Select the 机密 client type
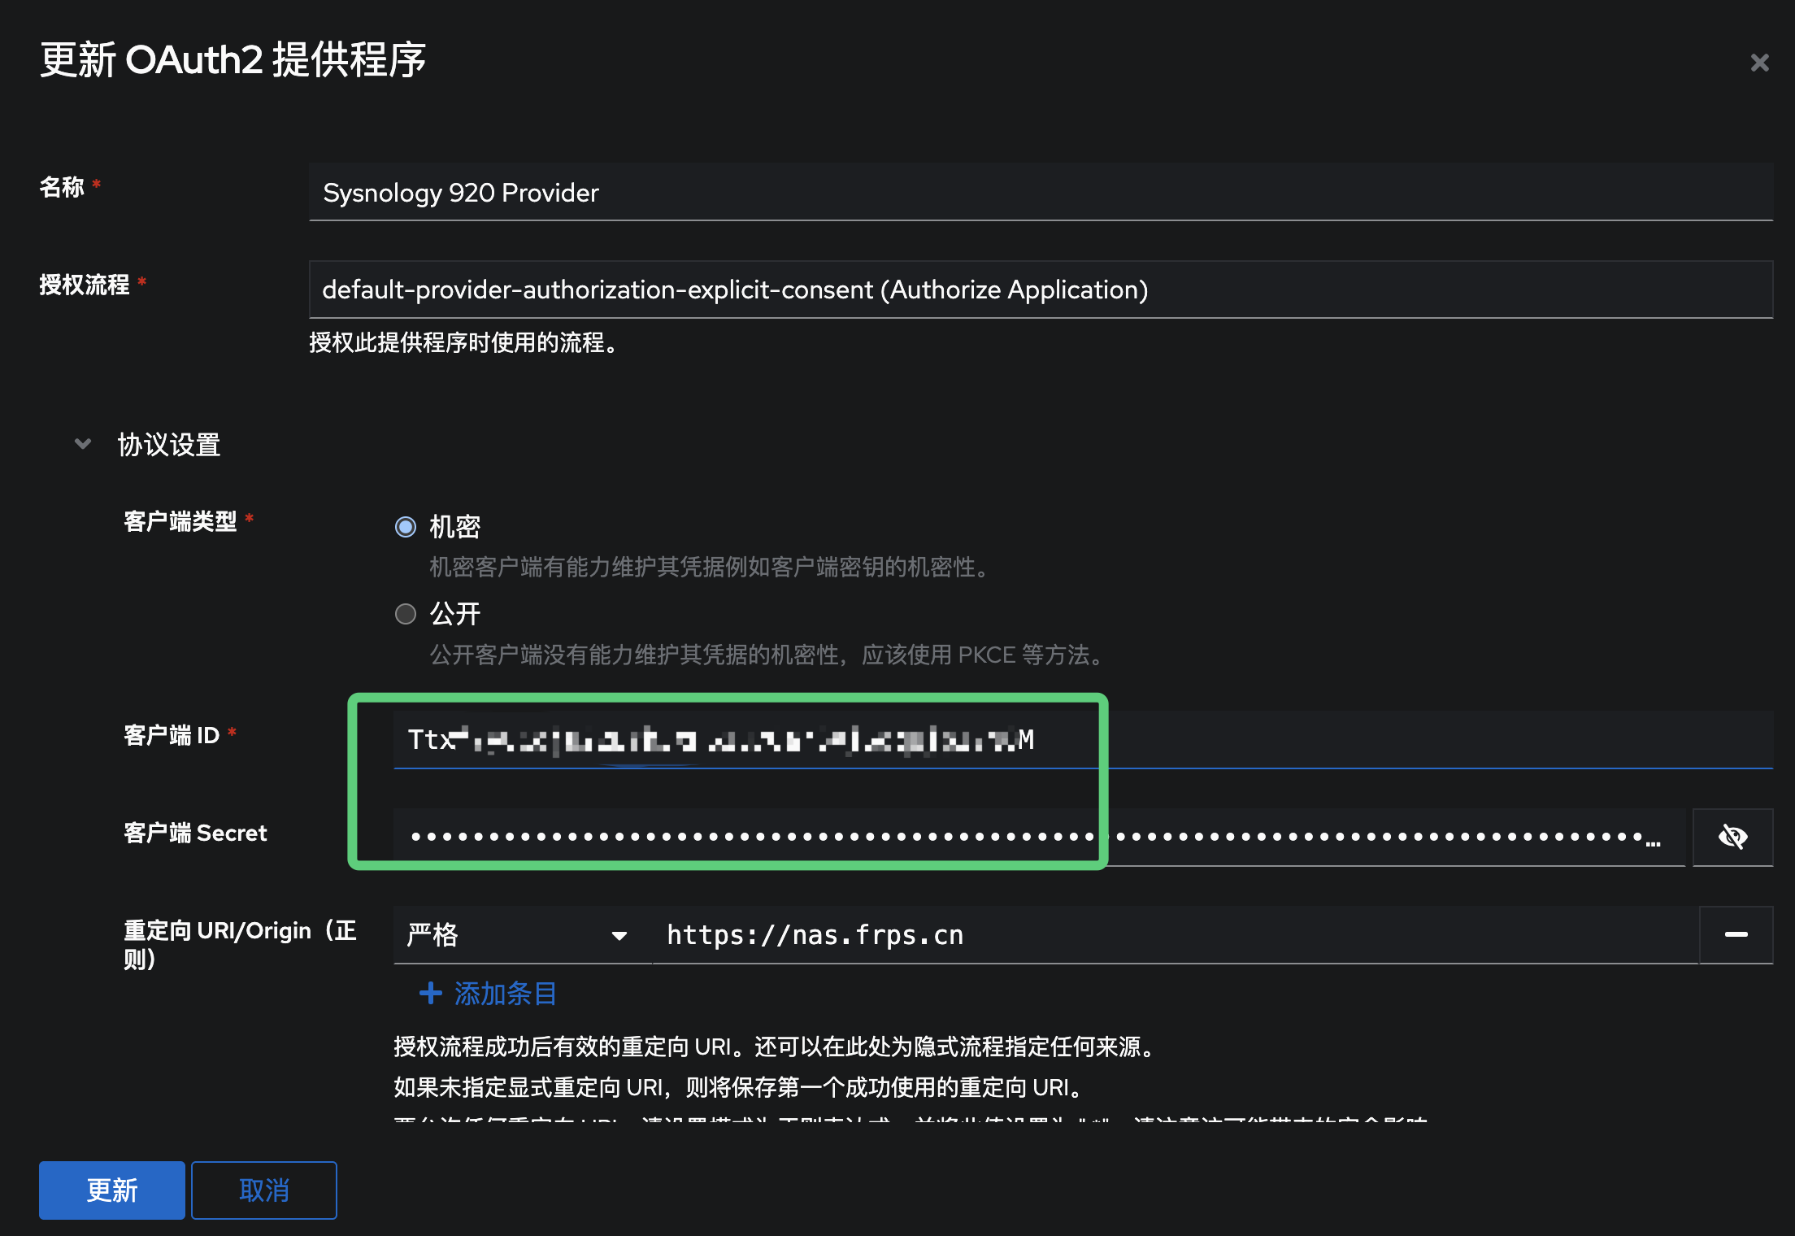 pos(405,526)
